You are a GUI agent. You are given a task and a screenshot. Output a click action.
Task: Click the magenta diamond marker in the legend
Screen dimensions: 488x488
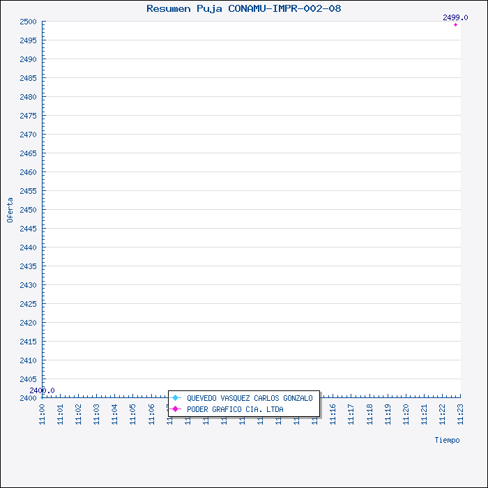[x=176, y=409]
